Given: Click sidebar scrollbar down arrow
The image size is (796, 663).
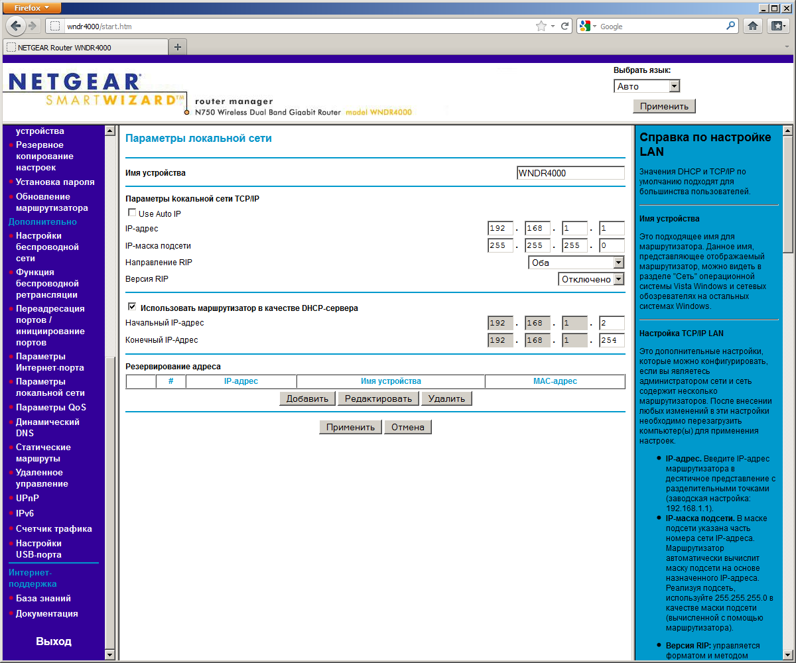Looking at the screenshot, I should [x=110, y=654].
